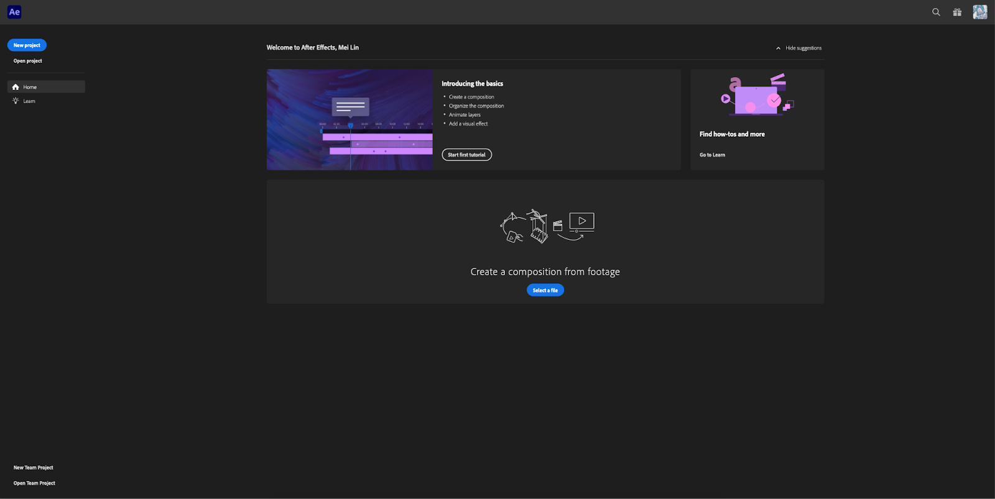Click New Team Project
This screenshot has width=995, height=499.
point(34,467)
